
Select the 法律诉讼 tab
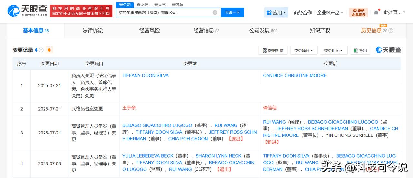pos(93,30)
